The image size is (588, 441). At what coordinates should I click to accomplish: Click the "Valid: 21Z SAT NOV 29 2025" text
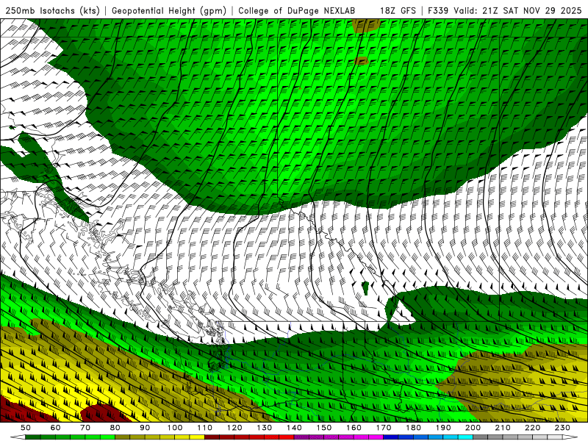pyautogui.click(x=517, y=10)
